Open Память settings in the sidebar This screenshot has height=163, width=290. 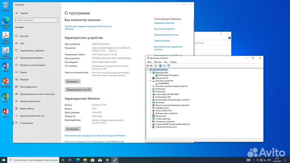pos(23,72)
